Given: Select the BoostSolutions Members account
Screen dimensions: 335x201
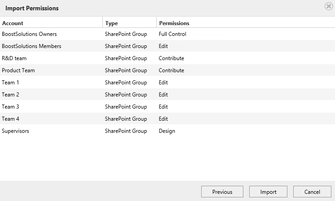Looking at the screenshot, I should 31,46.
